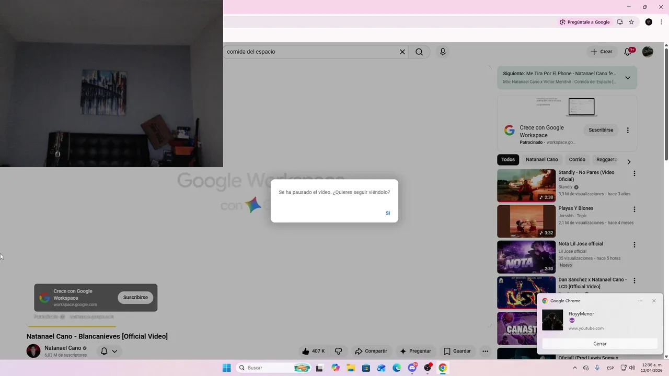
Task: Open Microsoft Edge from taskbar
Action: 397,368
